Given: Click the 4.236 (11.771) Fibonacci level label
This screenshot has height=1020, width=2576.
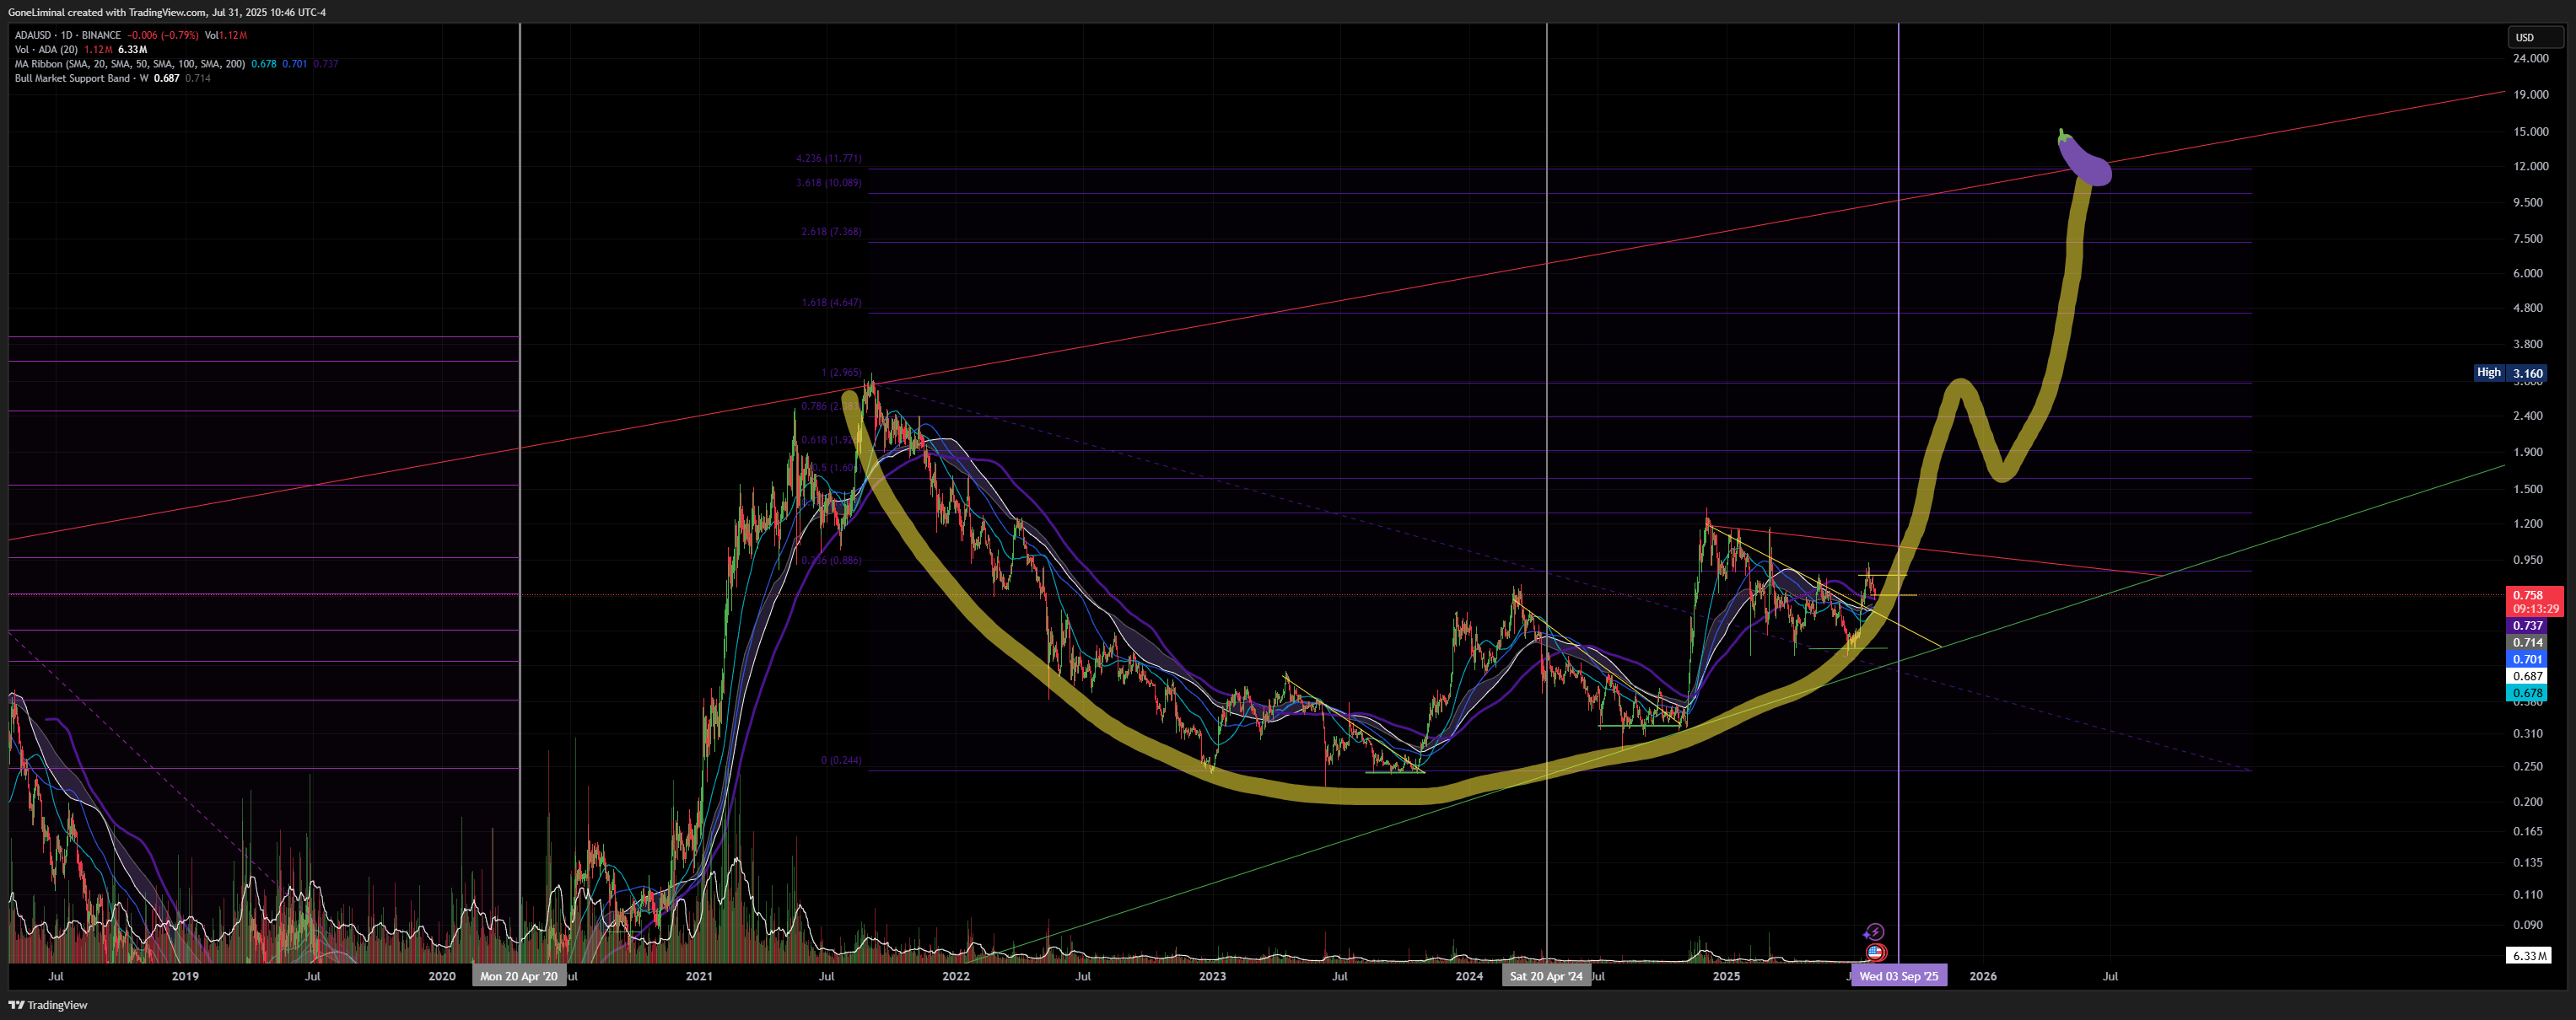Looking at the screenshot, I should point(828,158).
